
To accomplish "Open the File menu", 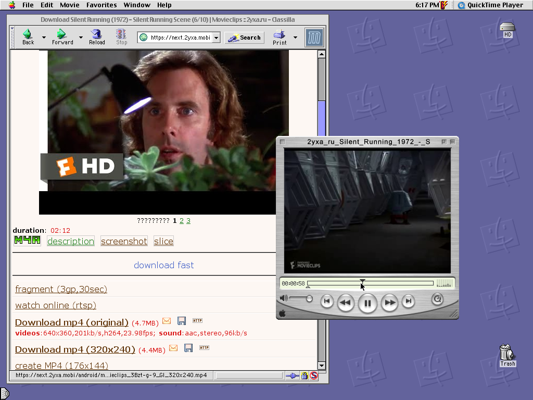I will 28,5.
